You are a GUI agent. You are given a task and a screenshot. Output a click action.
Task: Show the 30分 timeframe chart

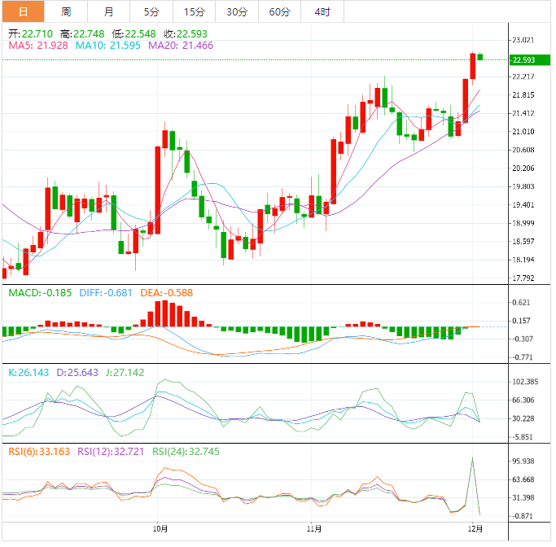237,11
